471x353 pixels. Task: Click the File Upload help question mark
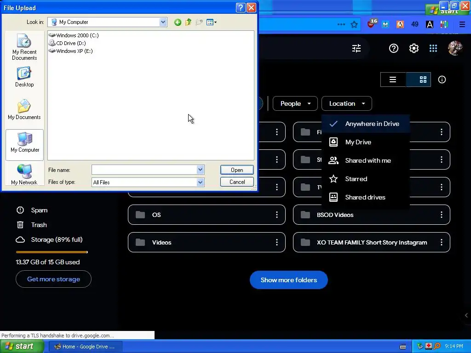241,7
